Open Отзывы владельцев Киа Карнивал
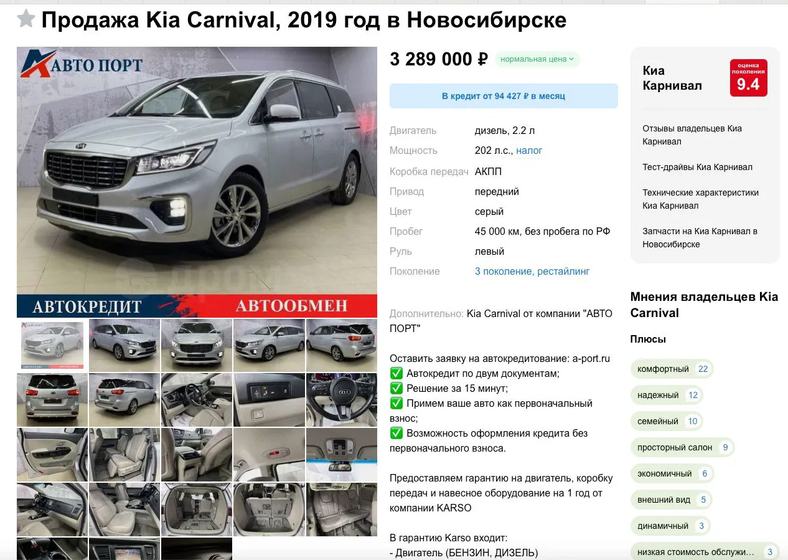This screenshot has height=560, width=788. click(x=692, y=135)
